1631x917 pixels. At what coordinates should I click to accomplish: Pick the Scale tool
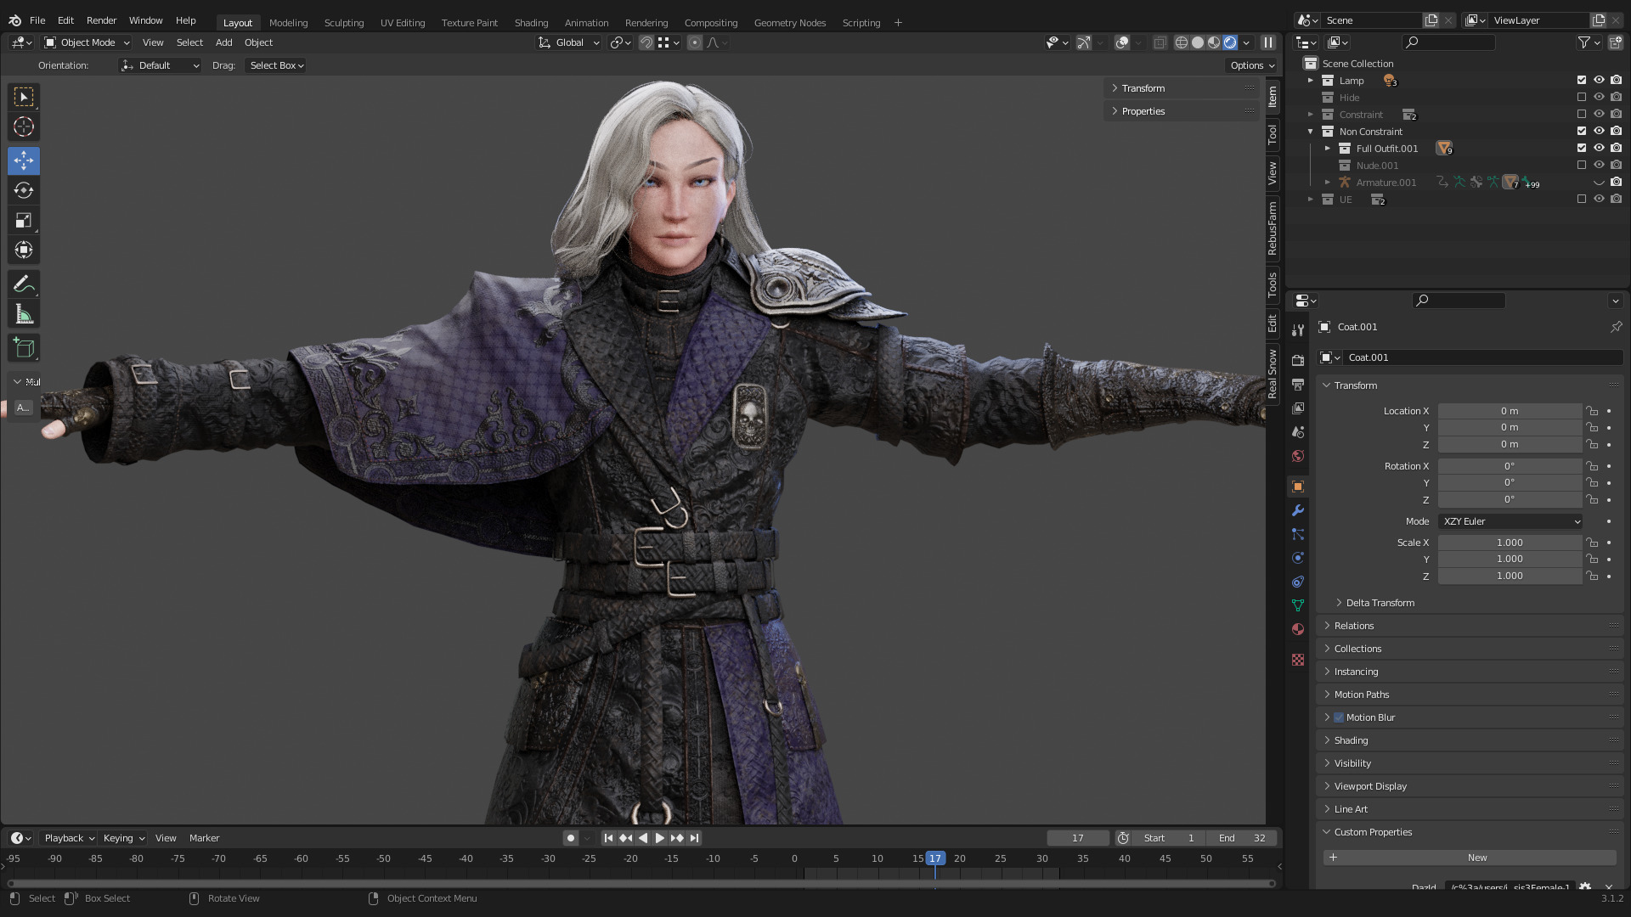(x=24, y=221)
